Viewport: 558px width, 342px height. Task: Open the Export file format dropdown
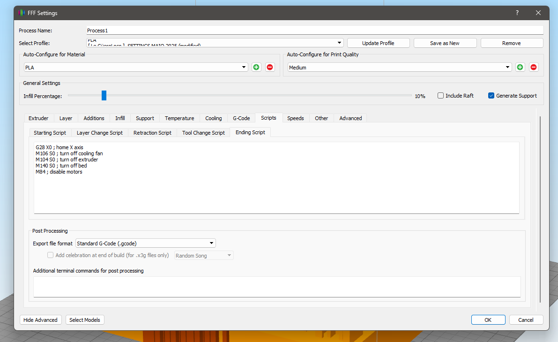click(146, 243)
